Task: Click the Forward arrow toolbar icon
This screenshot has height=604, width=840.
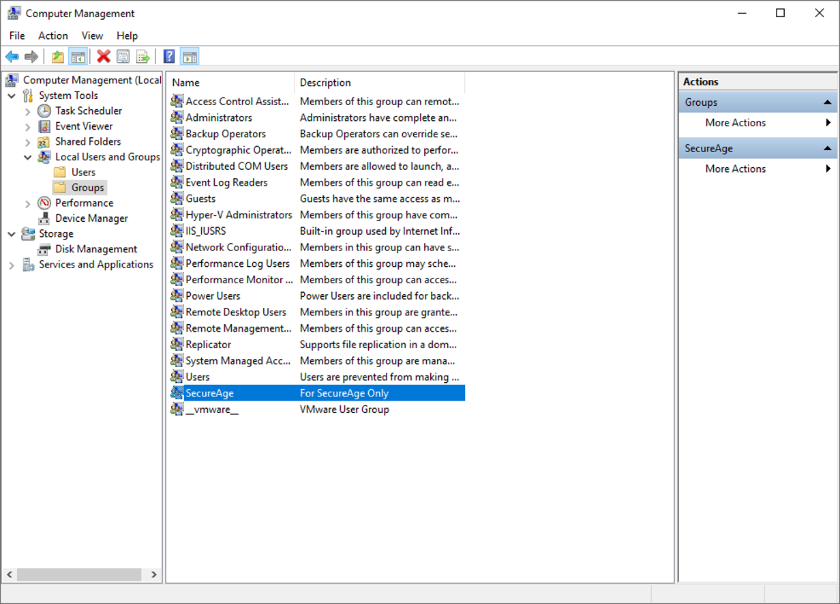Action: point(31,57)
